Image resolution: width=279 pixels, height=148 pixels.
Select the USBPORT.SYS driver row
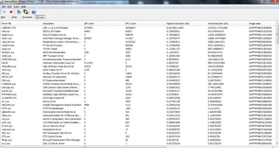click(x=9, y=27)
